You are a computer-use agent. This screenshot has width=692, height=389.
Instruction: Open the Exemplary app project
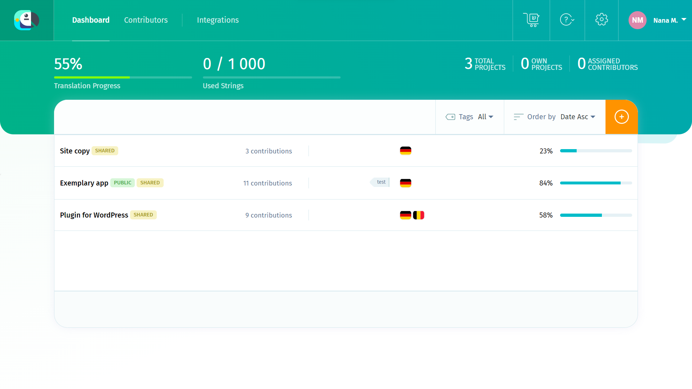pos(84,183)
